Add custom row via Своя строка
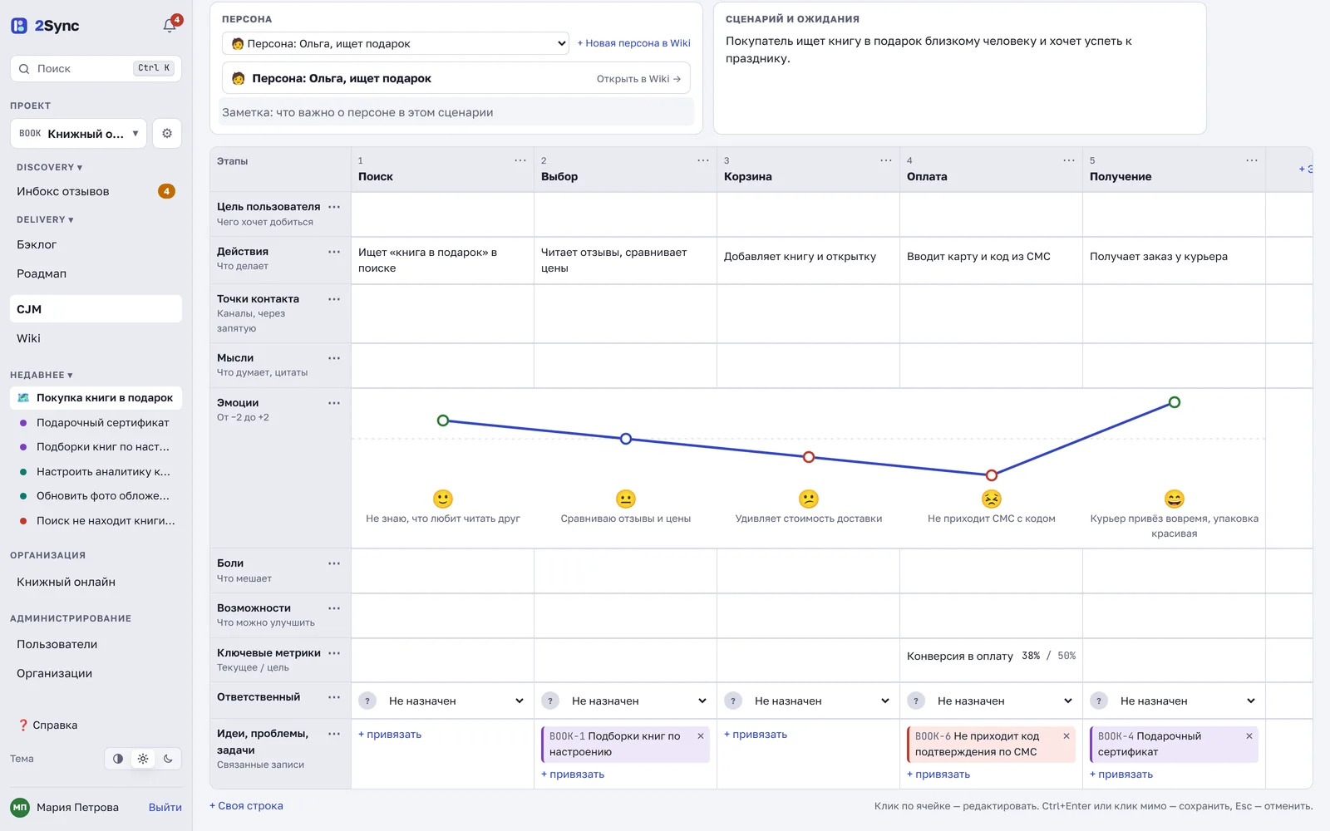This screenshot has width=1330, height=831. pyautogui.click(x=246, y=806)
